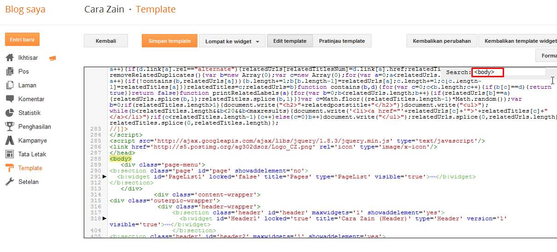Click the div class='page-menu' line
Image resolution: width=557 pixels, height=252 pixels.
click(163, 165)
